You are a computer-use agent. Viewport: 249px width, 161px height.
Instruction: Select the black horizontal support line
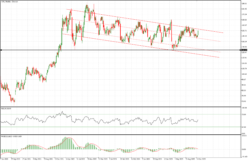coord(117,50)
